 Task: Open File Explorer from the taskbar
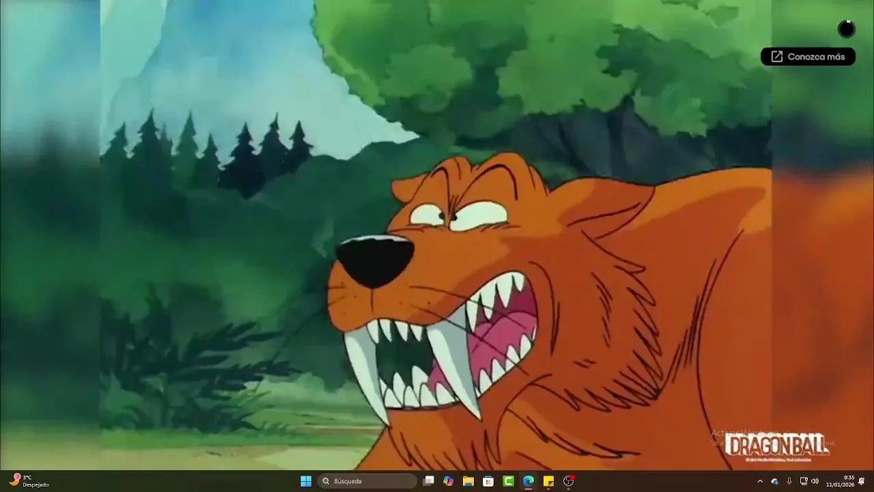point(468,481)
